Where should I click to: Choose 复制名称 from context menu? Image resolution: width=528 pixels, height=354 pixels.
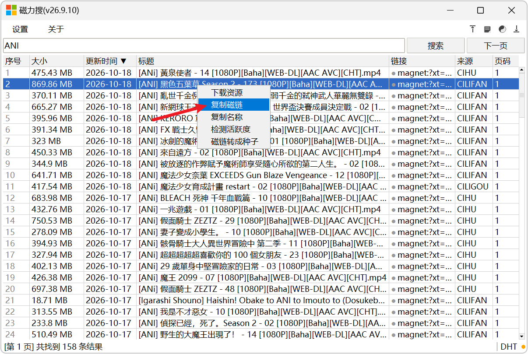(x=234, y=117)
